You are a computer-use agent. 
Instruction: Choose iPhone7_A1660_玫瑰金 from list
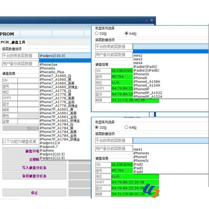click(58, 87)
